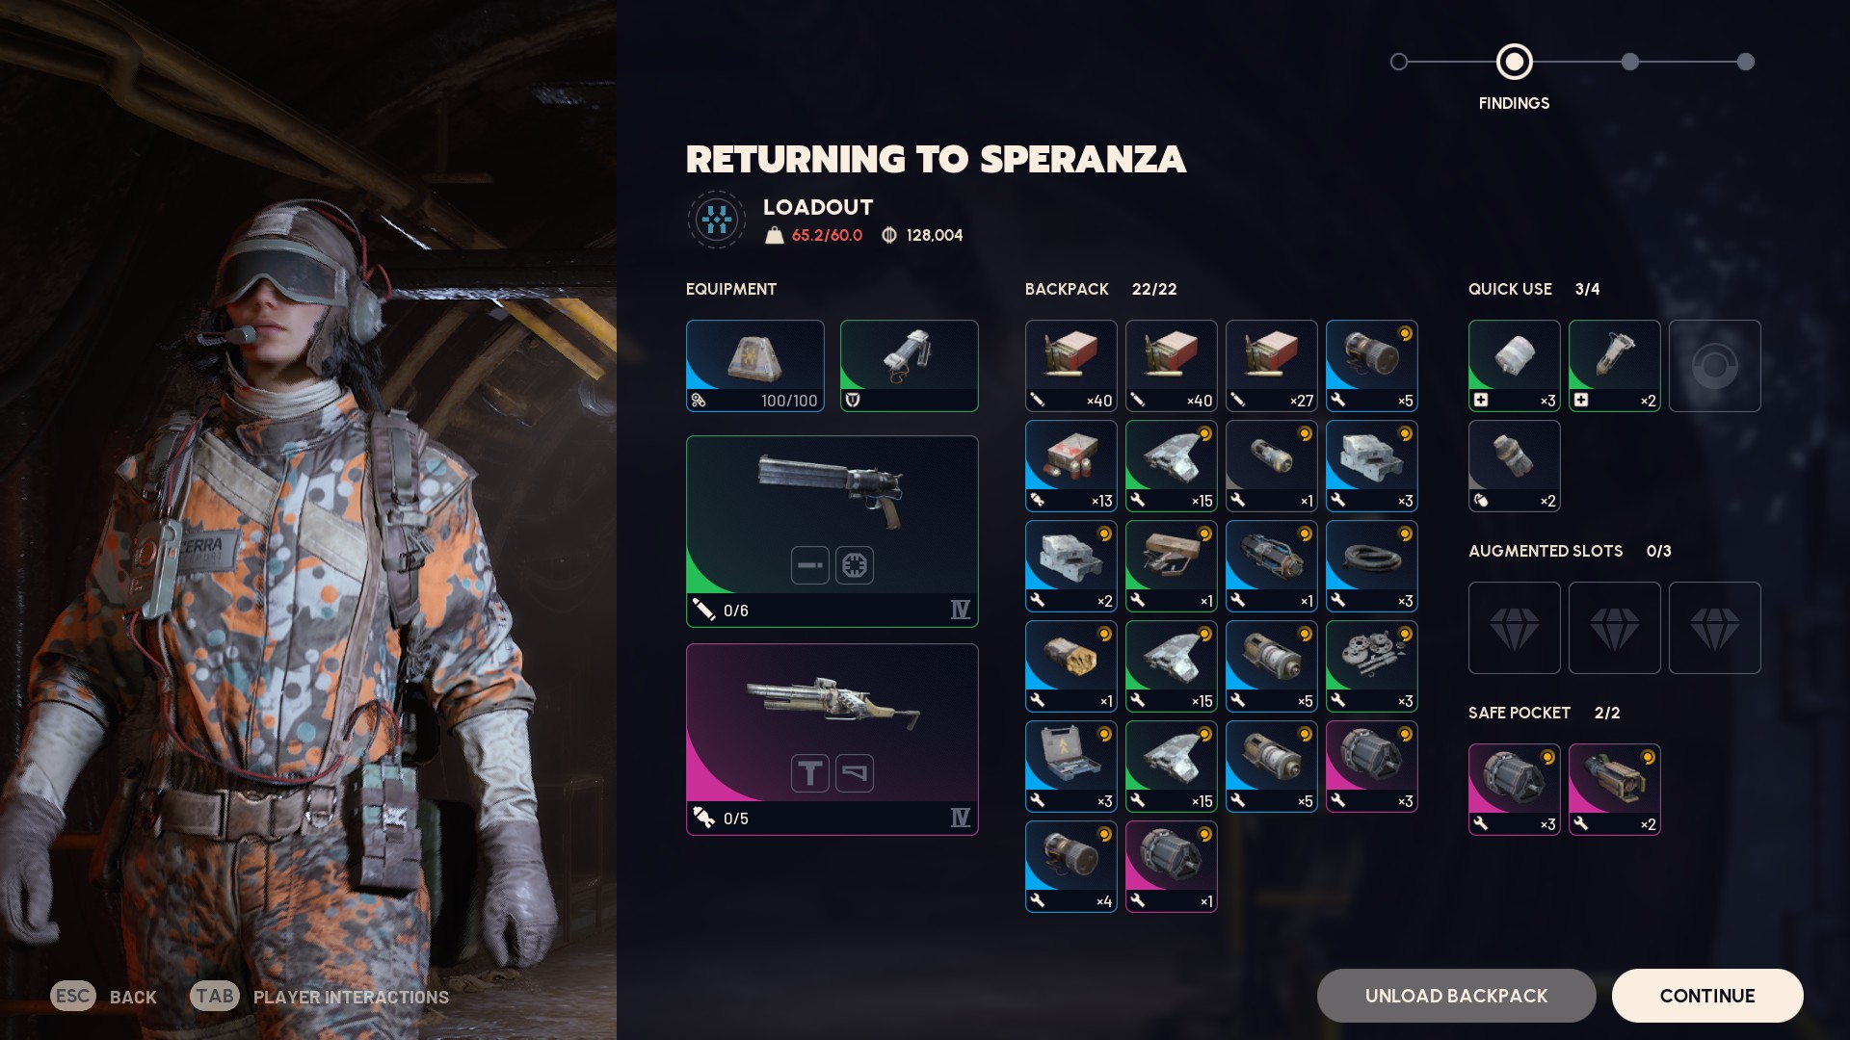Click the first ammo box stack ×40
The image size is (1850, 1040).
1070,366
